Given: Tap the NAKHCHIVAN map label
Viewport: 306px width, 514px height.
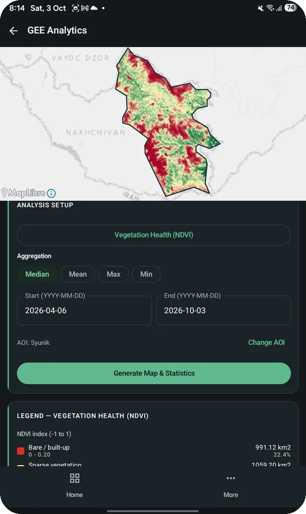Looking at the screenshot, I should 96,133.
